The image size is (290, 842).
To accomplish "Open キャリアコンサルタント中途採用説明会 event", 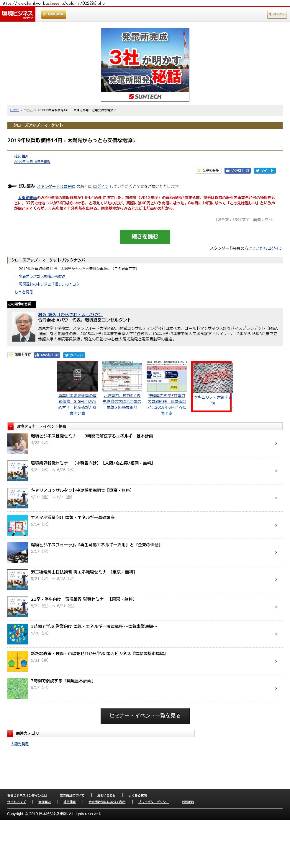I will pos(81,490).
